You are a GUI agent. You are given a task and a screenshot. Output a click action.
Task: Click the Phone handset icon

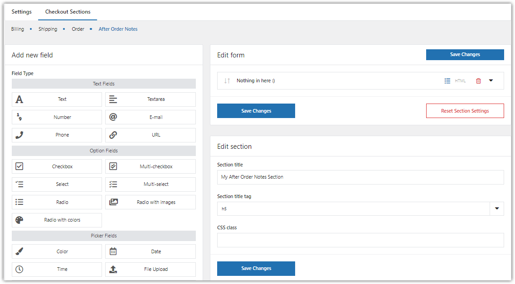pos(19,135)
